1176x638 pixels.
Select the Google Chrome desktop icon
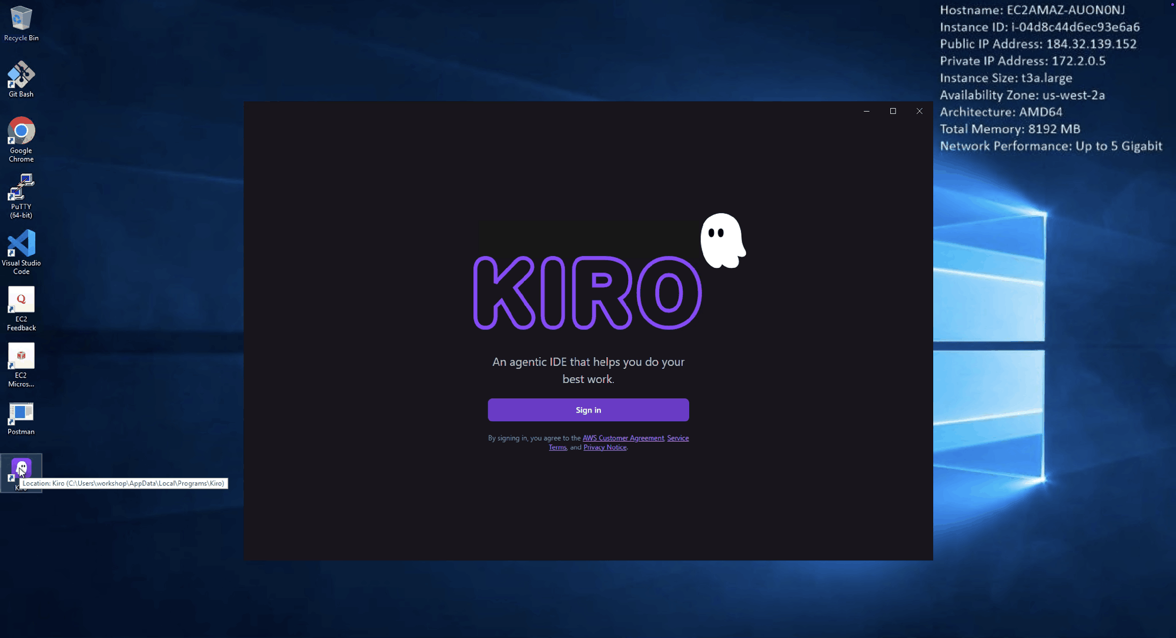click(x=21, y=140)
